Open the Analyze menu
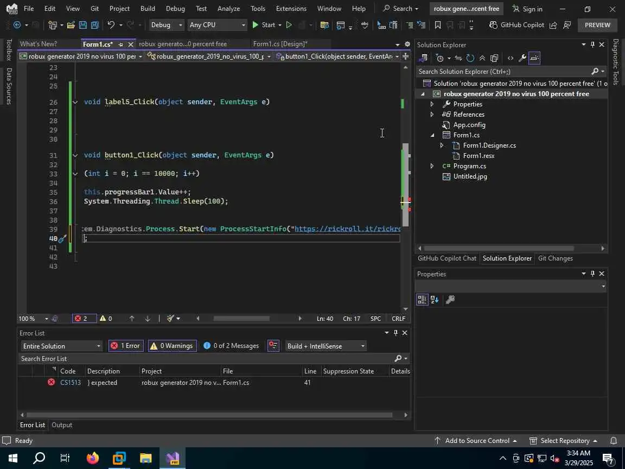This screenshot has height=469, width=625. point(228,8)
